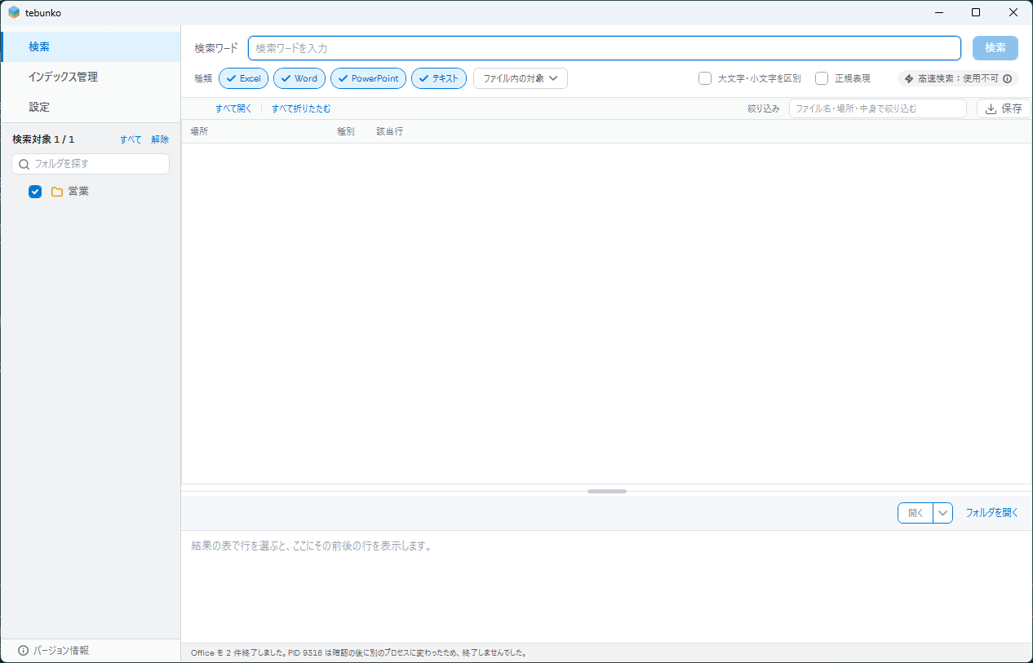Click the 該当行 column header
Image resolution: width=1033 pixels, height=663 pixels.
(390, 131)
